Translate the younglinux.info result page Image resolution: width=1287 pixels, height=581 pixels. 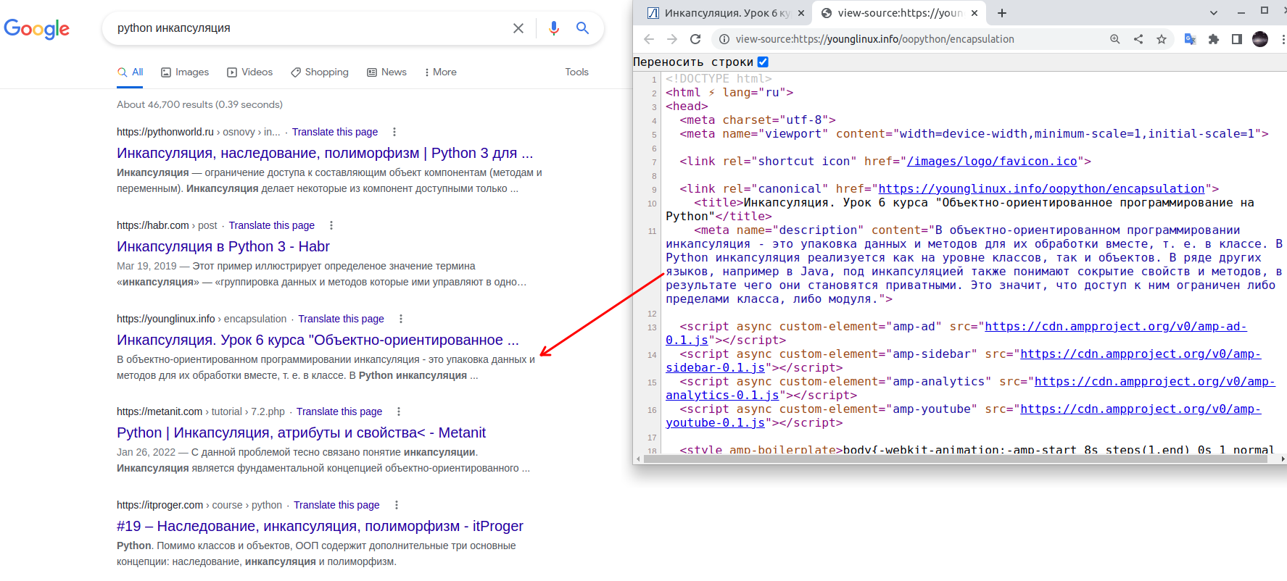click(x=341, y=319)
